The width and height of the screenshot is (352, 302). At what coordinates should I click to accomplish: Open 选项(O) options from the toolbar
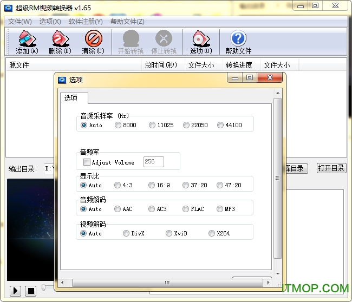click(201, 42)
